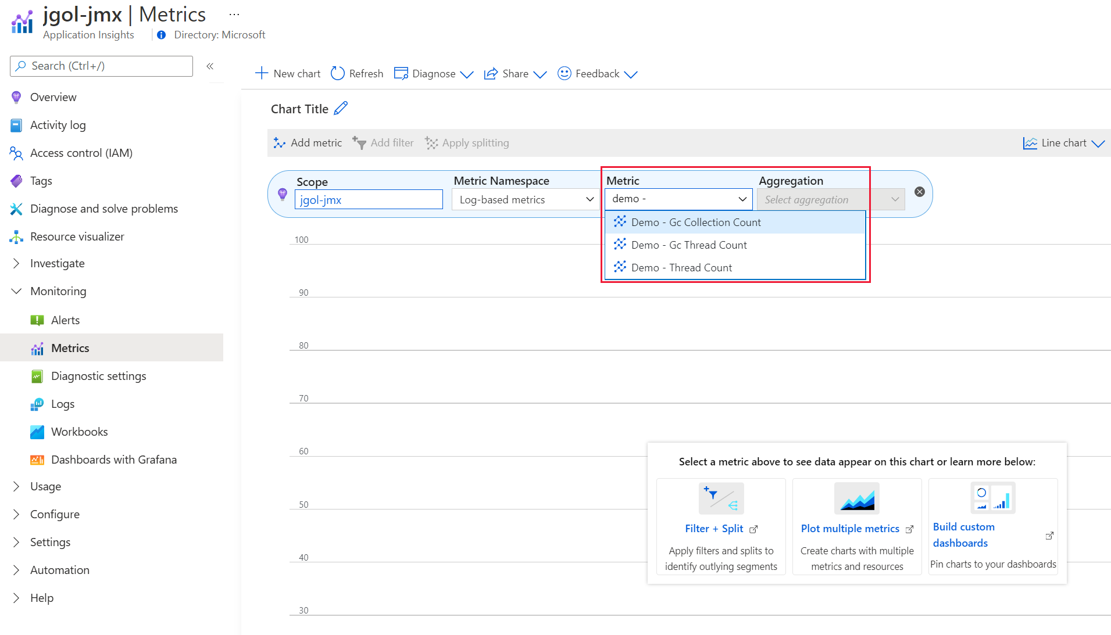Open the Alerts page from sidebar

click(x=65, y=320)
